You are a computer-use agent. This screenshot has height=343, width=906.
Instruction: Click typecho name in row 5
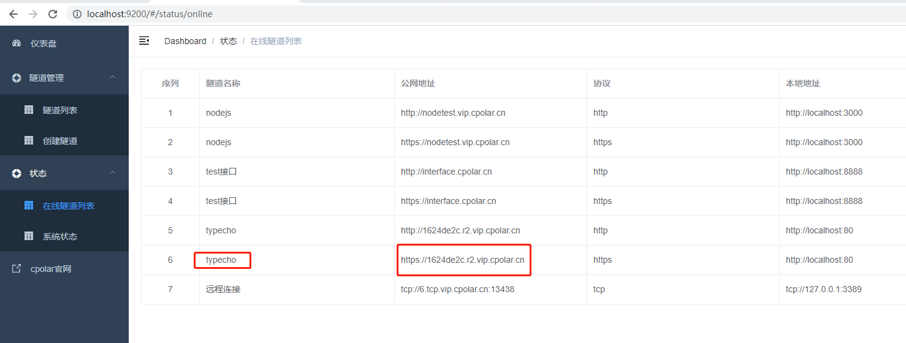221,230
